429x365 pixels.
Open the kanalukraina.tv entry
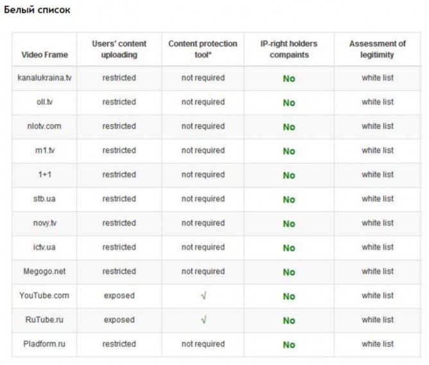44,78
